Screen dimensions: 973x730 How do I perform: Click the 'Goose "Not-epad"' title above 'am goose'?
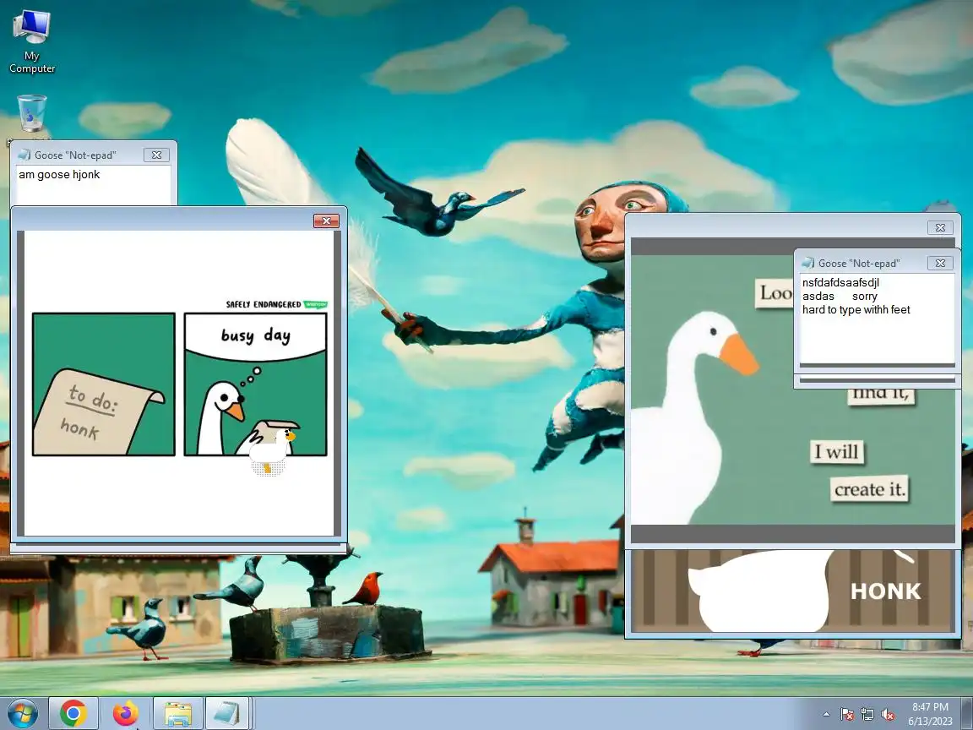tap(75, 155)
